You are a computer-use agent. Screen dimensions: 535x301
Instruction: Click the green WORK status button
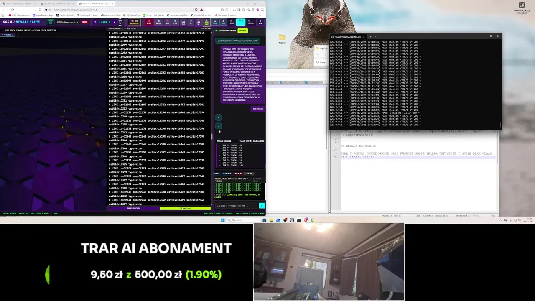pyautogui.click(x=242, y=31)
